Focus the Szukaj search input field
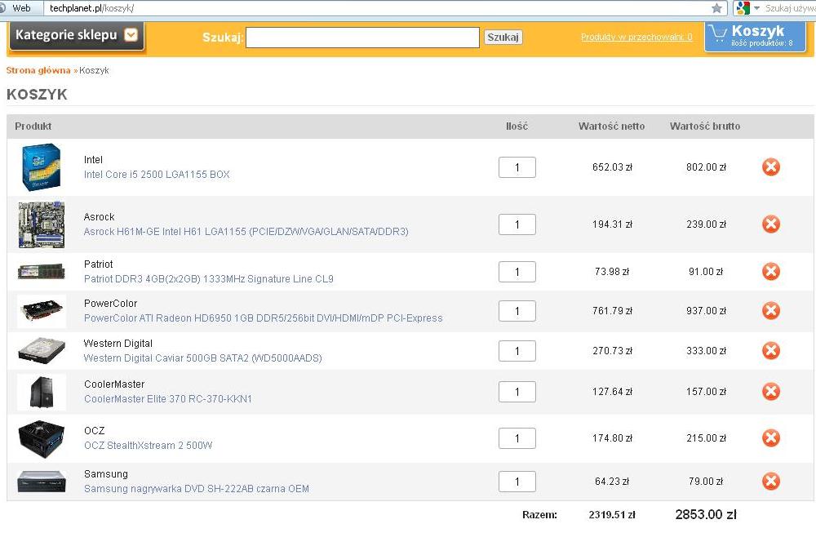 (362, 38)
